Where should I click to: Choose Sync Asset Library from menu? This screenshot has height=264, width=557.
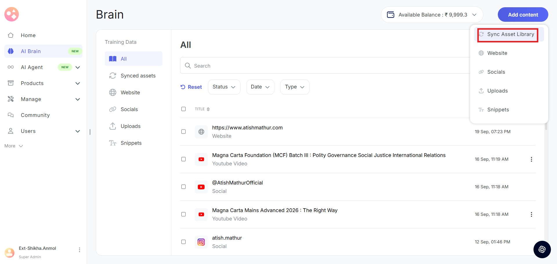click(510, 35)
